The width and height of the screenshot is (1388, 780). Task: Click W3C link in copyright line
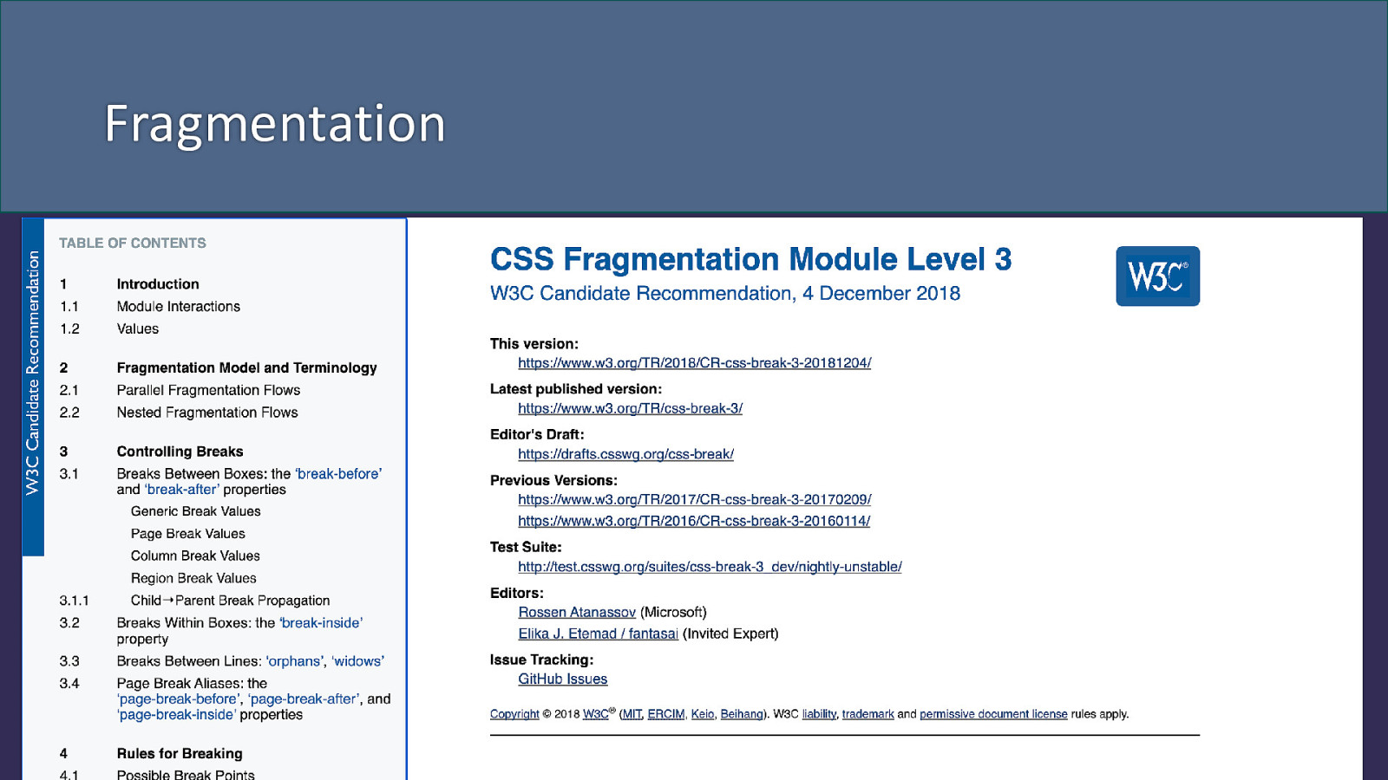[596, 714]
